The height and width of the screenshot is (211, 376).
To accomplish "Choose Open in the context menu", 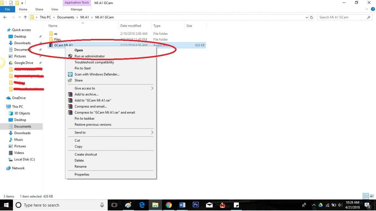I will pos(111,50).
